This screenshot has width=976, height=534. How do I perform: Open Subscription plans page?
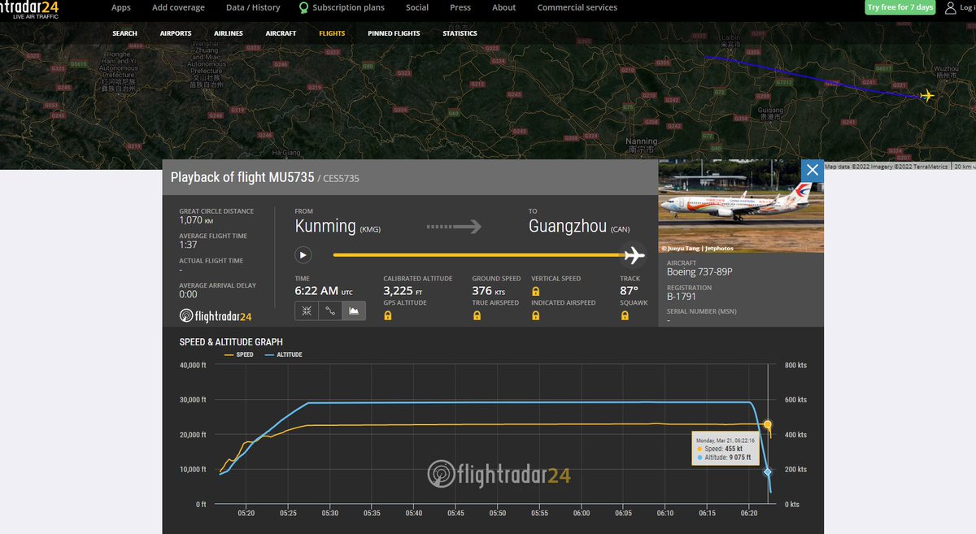[348, 7]
